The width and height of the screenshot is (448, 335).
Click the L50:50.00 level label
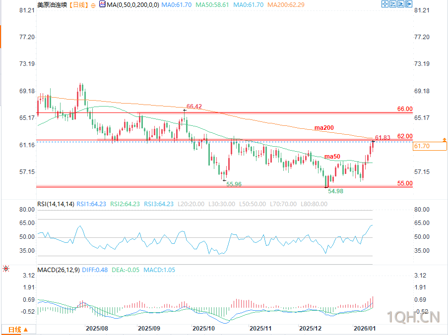click(253, 204)
